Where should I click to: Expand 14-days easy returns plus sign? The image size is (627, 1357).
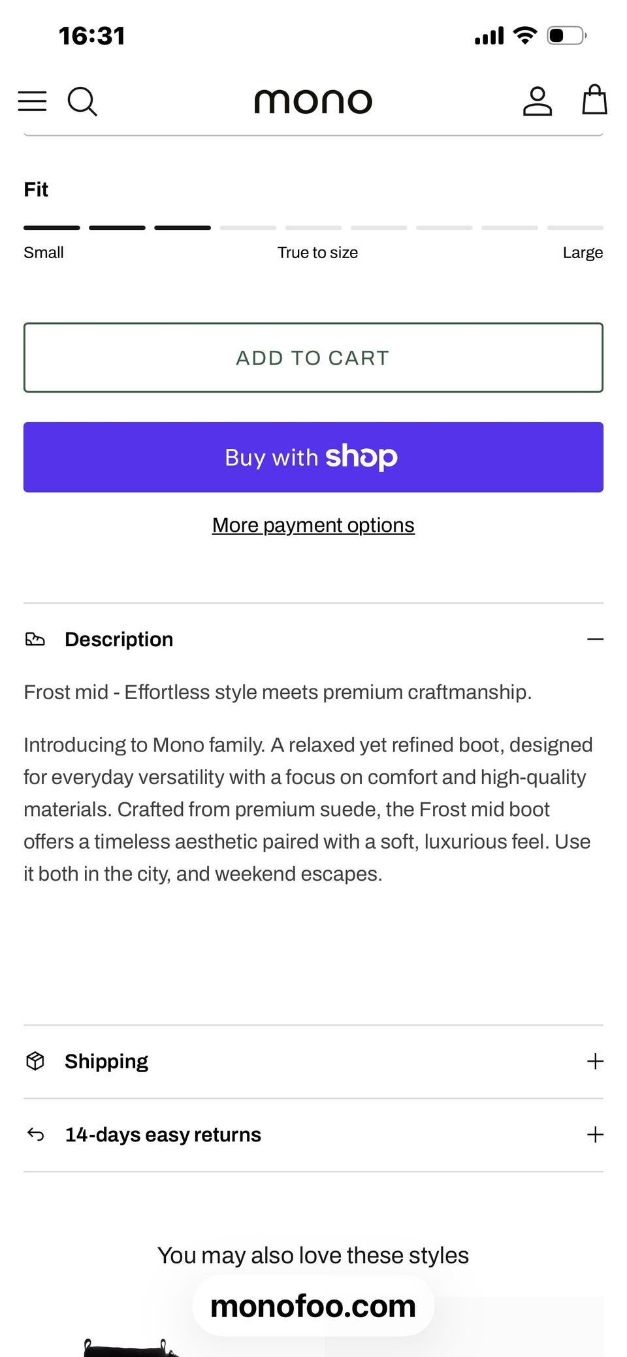pos(595,1134)
